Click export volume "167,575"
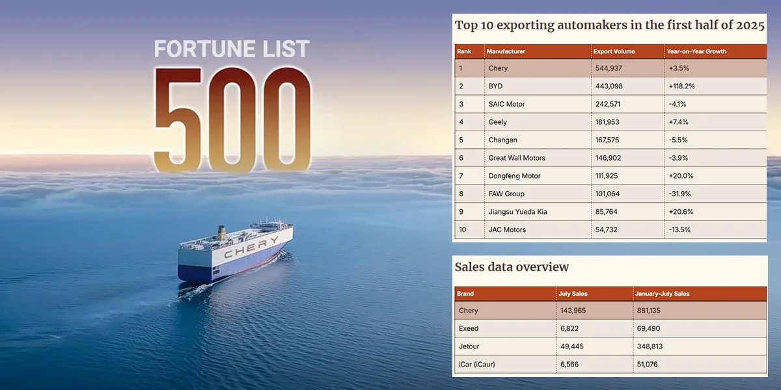Viewport: 781px width, 390px height. pos(609,140)
